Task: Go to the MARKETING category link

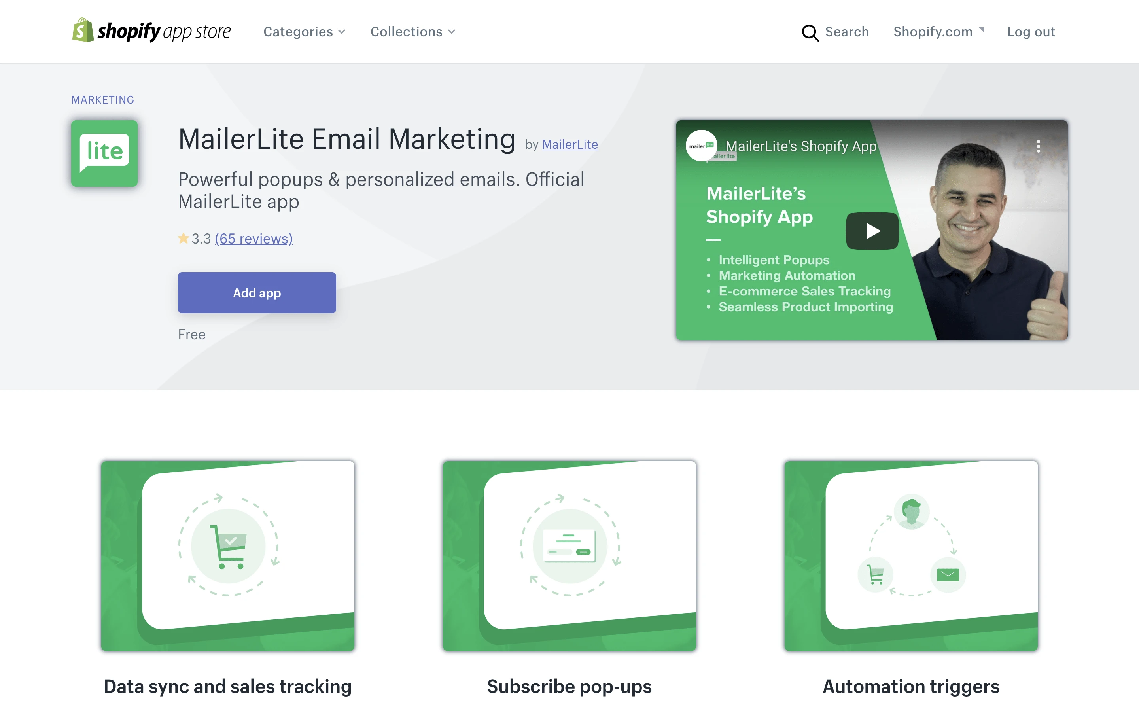Action: [102, 100]
